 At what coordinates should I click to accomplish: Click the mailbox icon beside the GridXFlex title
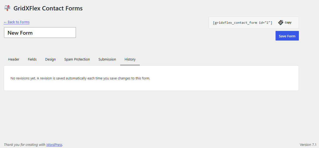pyautogui.click(x=7, y=8)
